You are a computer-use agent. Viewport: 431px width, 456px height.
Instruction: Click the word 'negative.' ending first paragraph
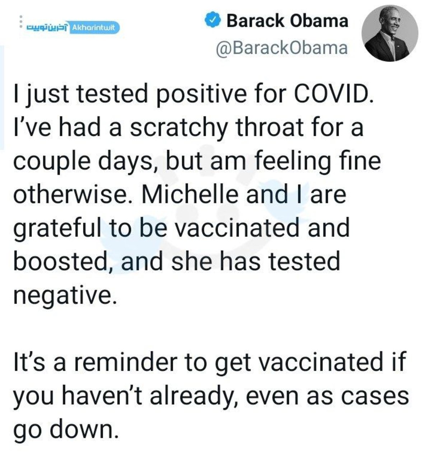click(65, 296)
